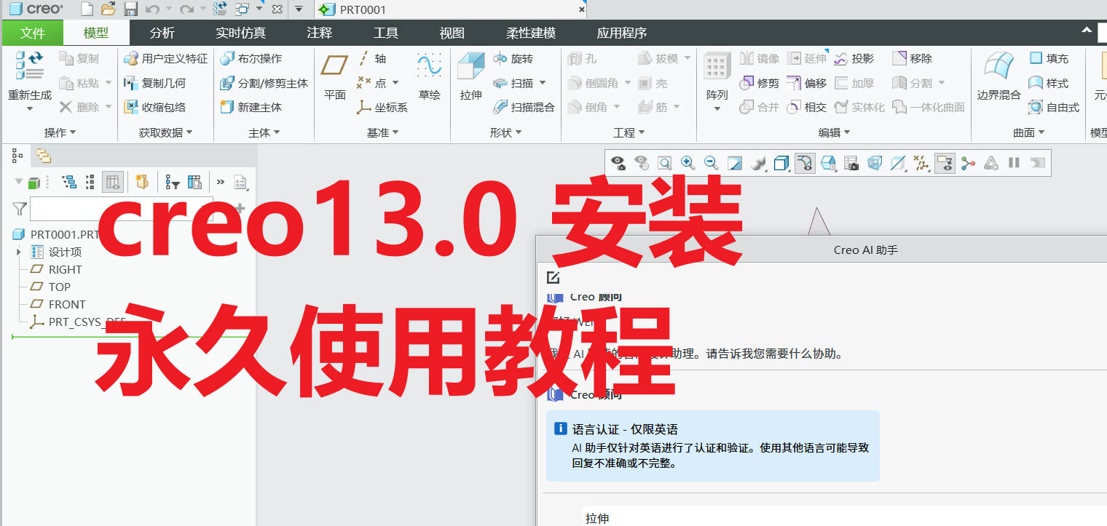The image size is (1107, 526).
Task: Open the 草绘 (Sketch) tool
Action: (429, 76)
